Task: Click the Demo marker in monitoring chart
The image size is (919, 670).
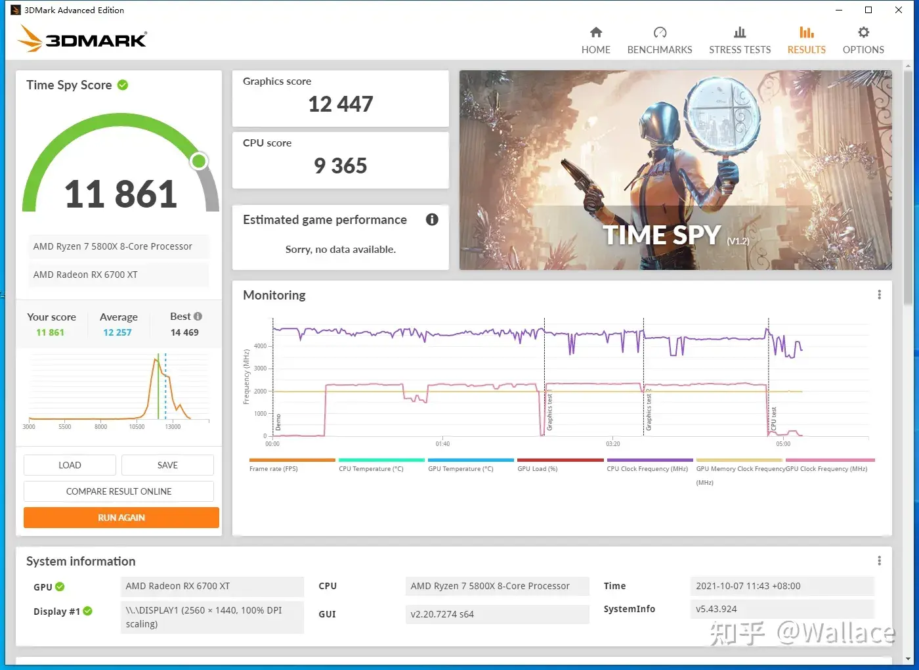Action: (278, 422)
